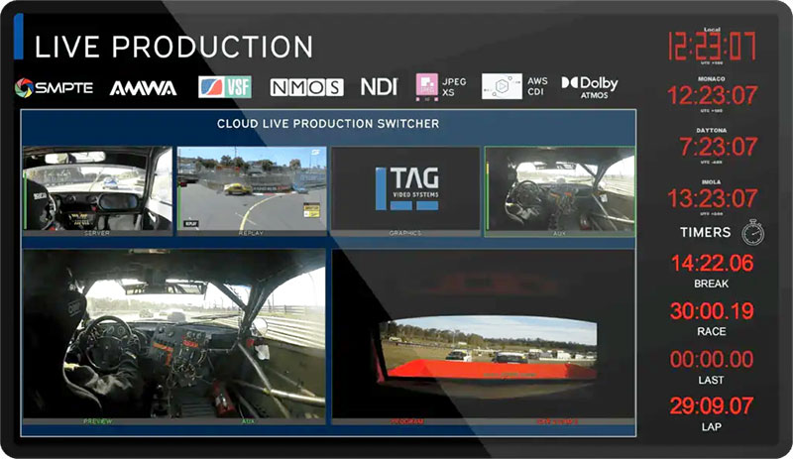Click the SMPTE logo

[x=55, y=87]
